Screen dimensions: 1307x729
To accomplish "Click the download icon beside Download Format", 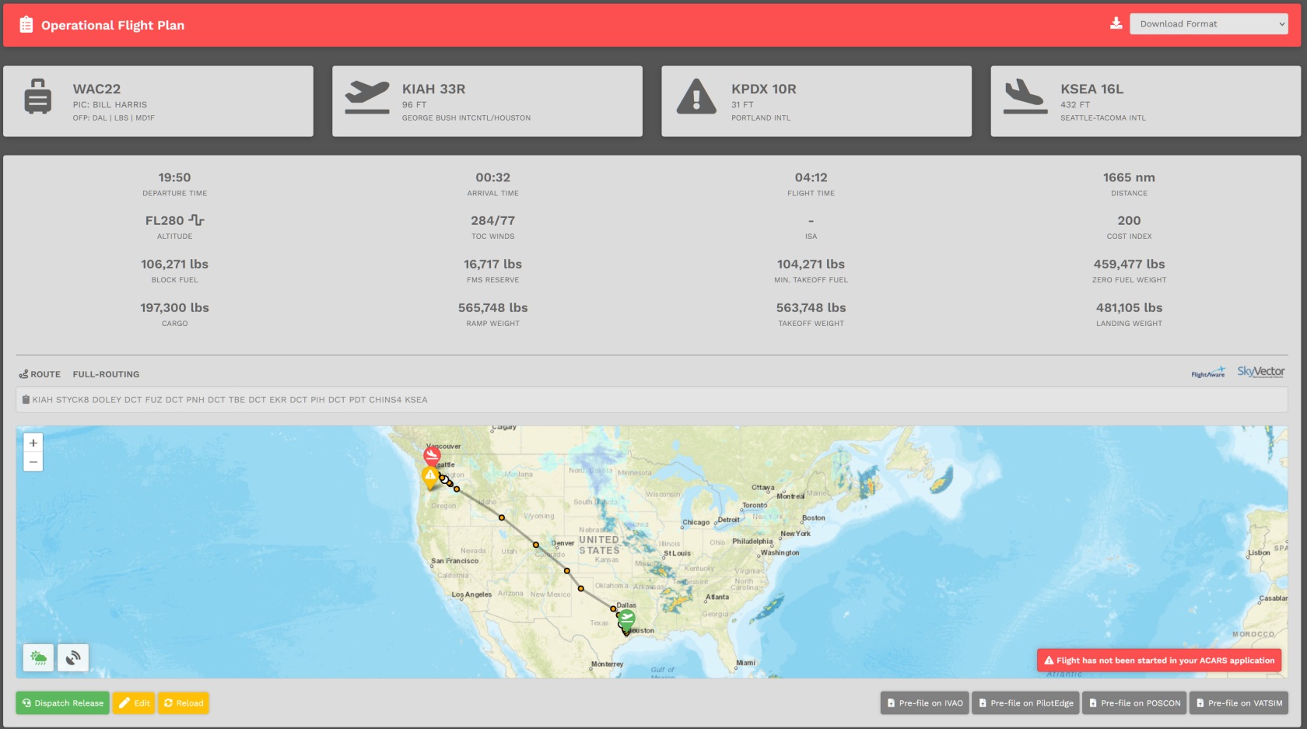I will point(1116,23).
